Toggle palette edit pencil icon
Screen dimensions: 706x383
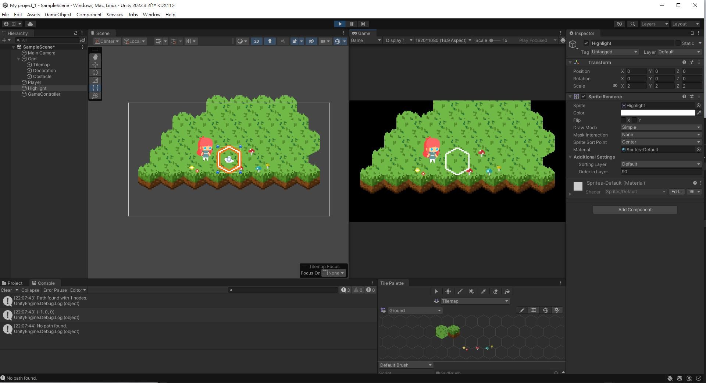522,311
